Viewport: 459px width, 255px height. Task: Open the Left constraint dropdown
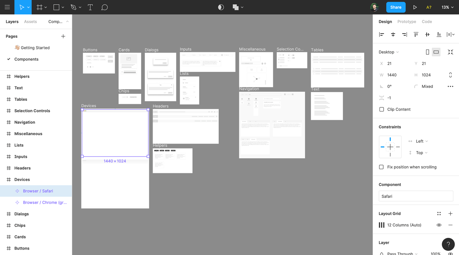[419, 141]
